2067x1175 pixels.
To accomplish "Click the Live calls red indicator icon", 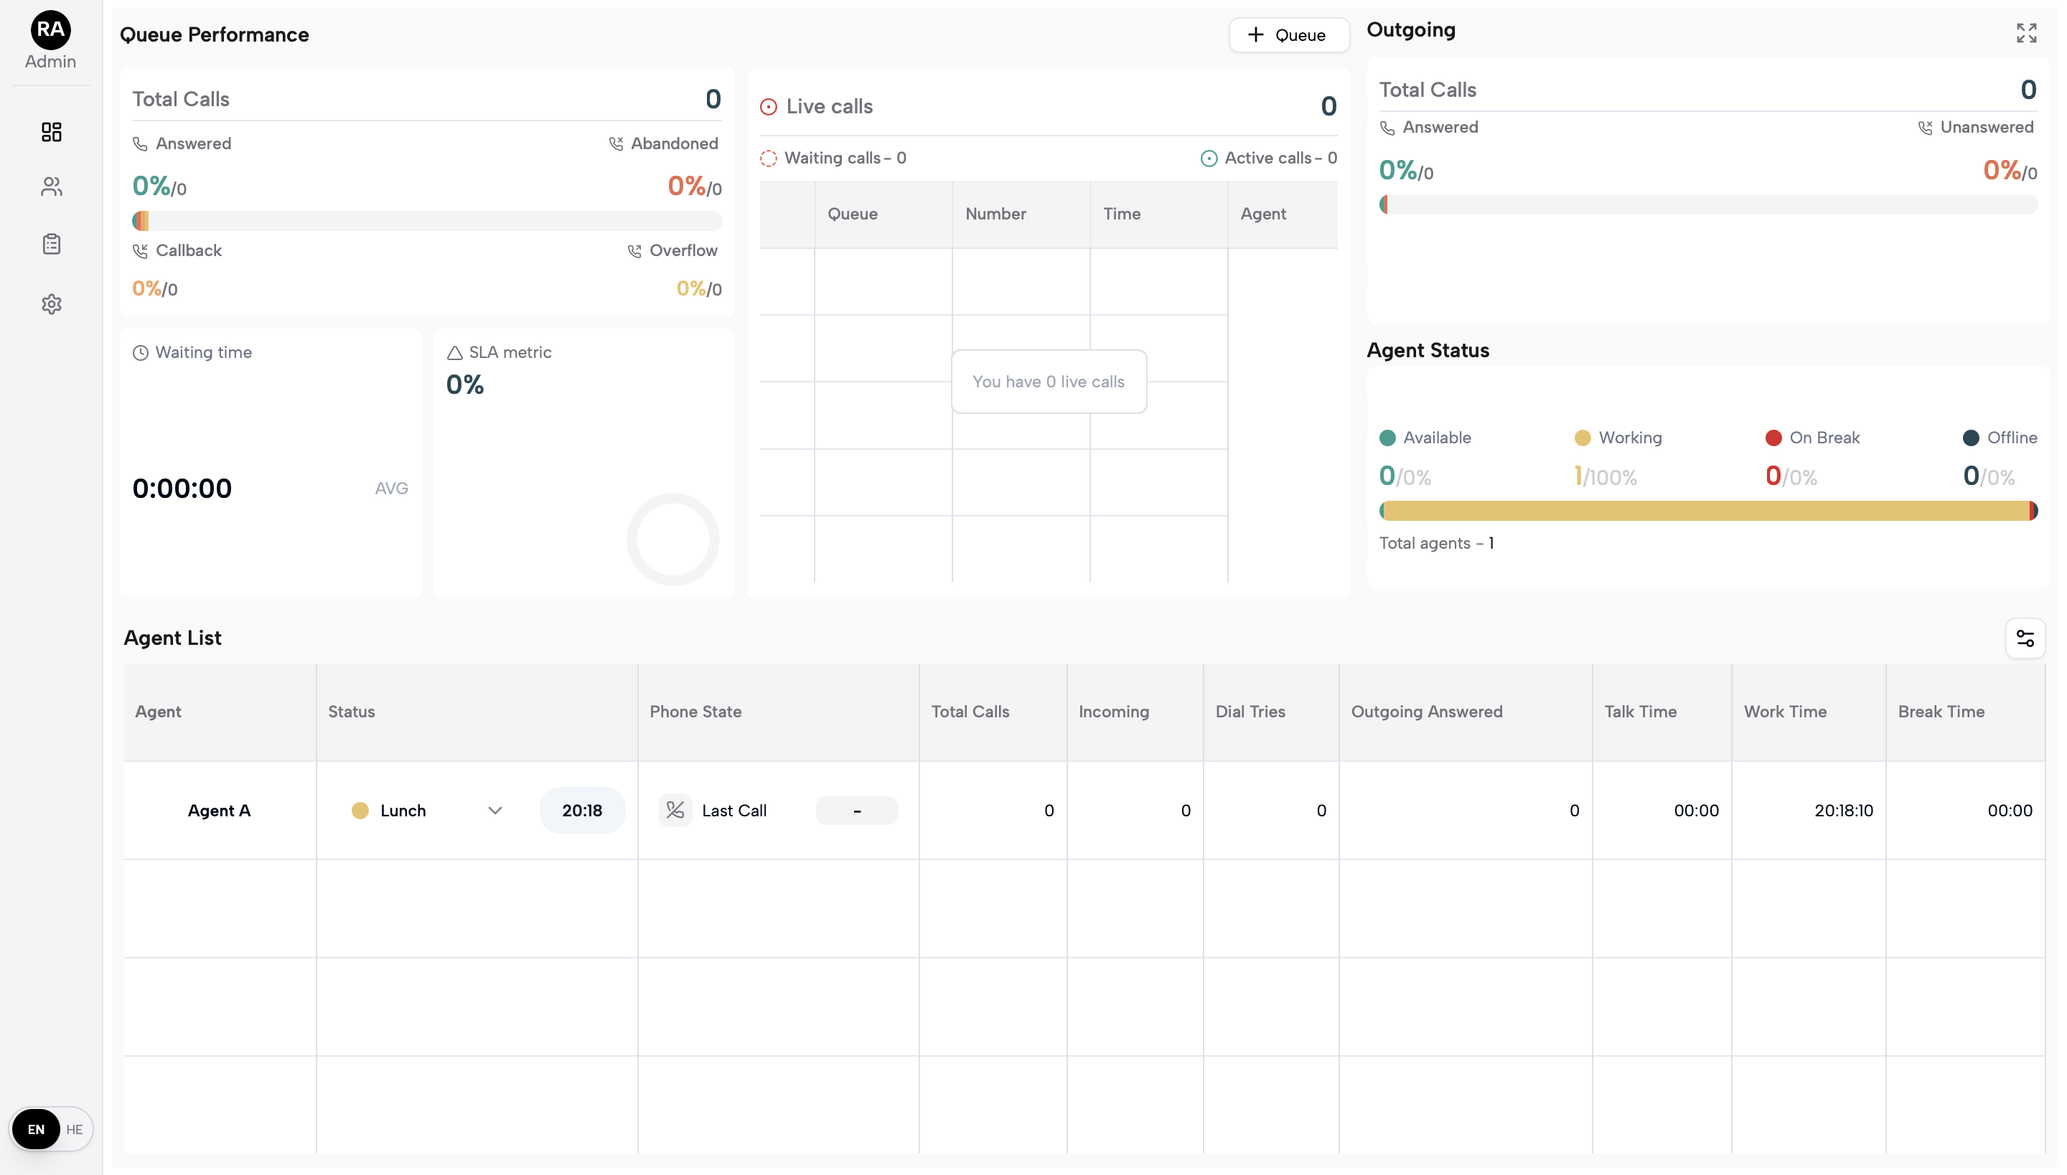I will point(769,106).
